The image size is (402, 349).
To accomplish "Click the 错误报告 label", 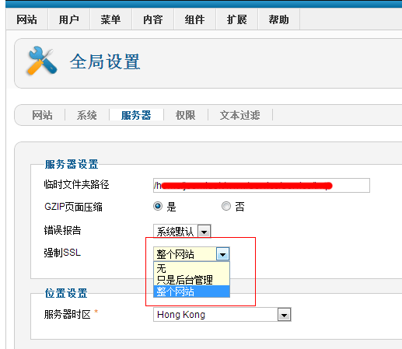I will coord(62,230).
